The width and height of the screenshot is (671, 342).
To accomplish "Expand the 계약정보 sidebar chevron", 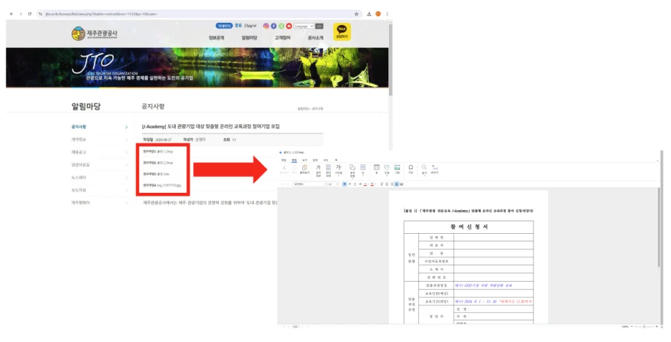I will pos(126,139).
